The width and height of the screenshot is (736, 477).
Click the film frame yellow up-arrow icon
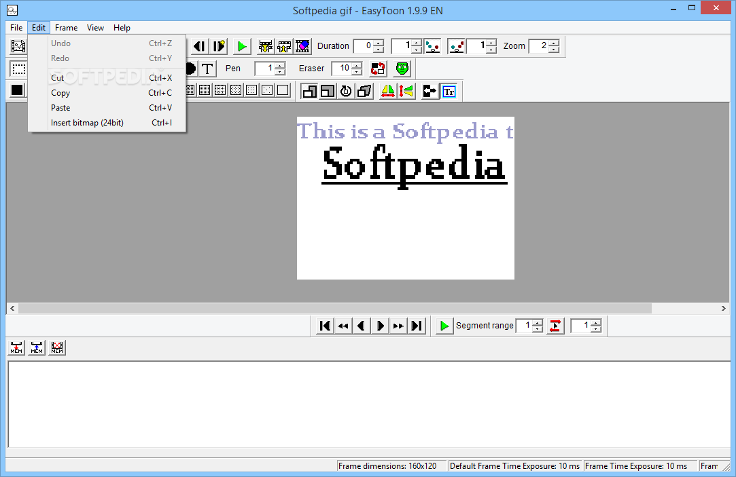[284, 46]
